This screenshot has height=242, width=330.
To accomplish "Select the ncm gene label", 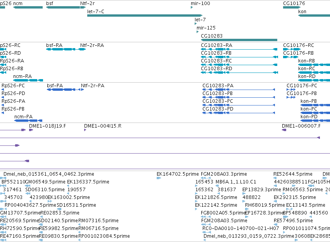I will 18,3.
